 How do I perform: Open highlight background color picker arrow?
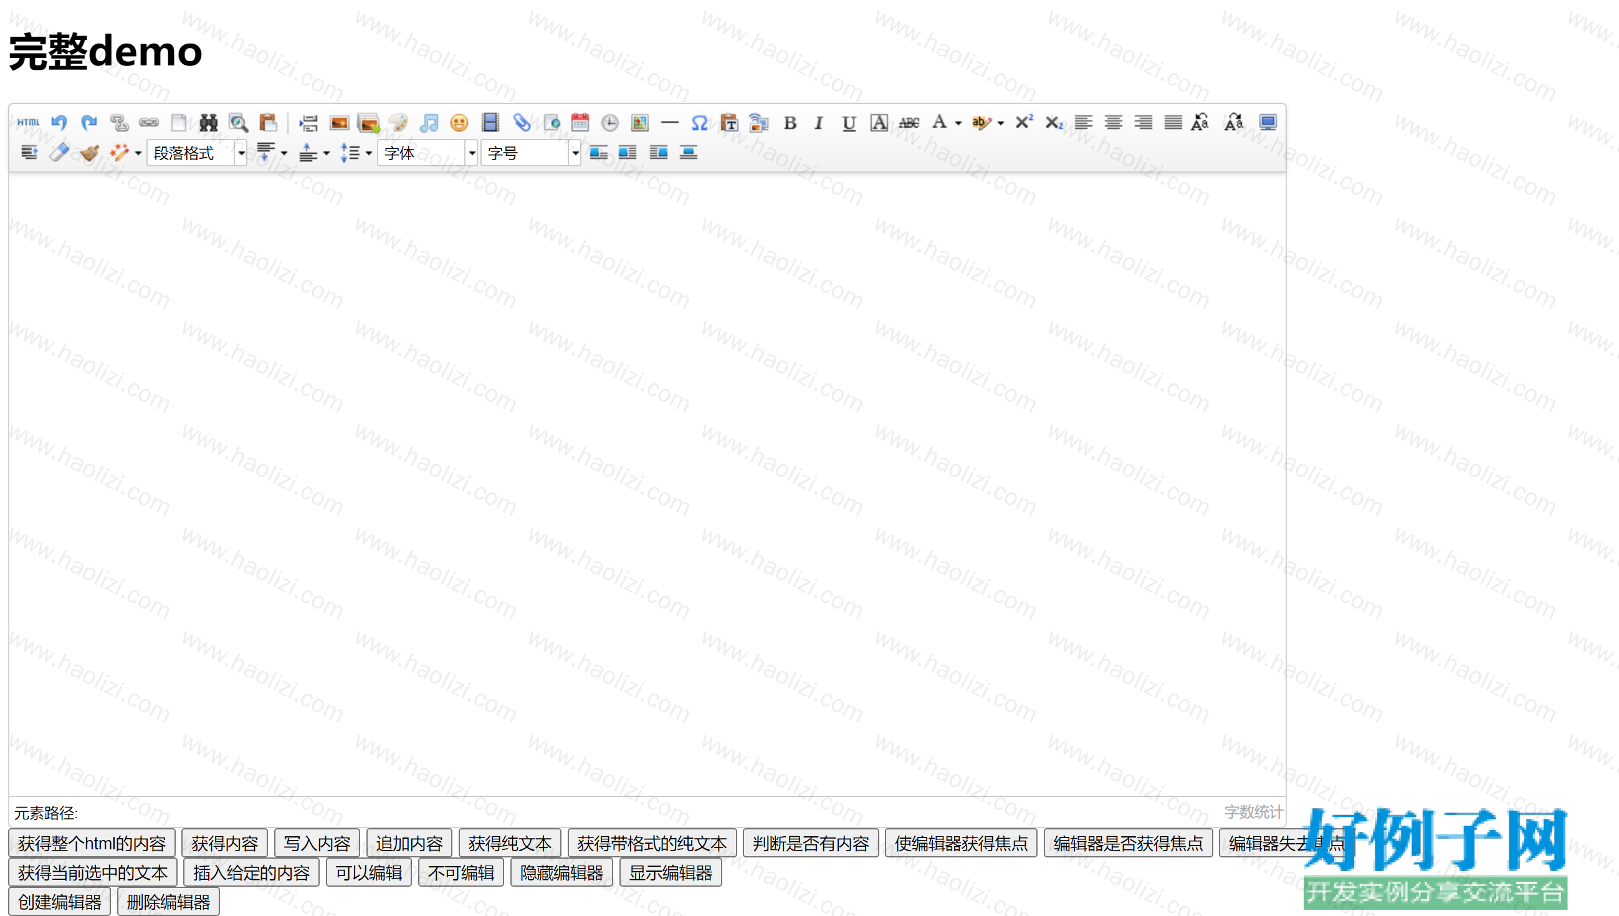1001,123
